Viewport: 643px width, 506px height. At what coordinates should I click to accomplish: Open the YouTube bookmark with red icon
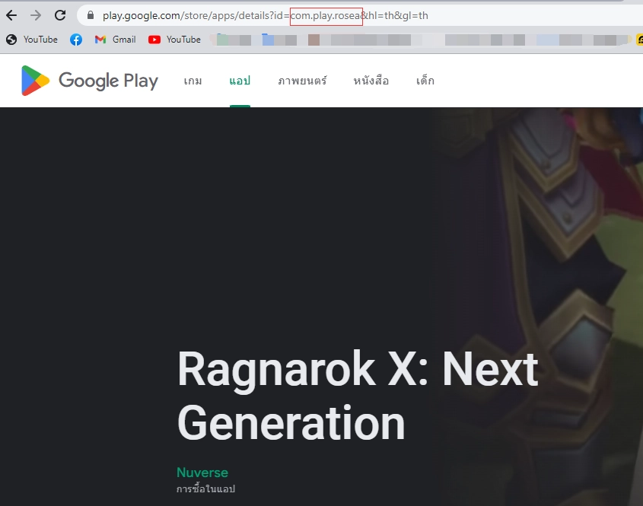175,40
